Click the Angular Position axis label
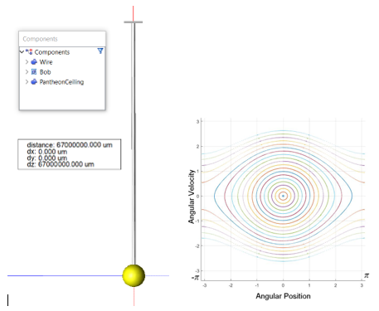Viewport: 379px width, 311px height. click(x=283, y=296)
